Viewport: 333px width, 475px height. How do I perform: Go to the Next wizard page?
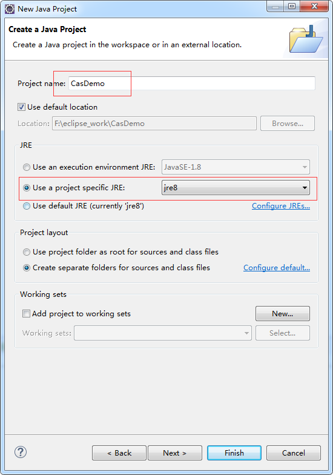click(174, 453)
